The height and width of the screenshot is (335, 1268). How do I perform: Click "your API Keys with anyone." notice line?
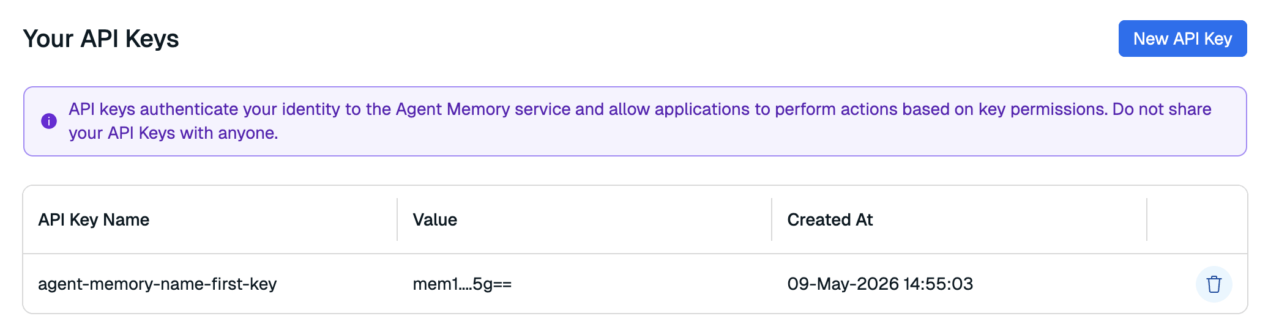point(173,133)
